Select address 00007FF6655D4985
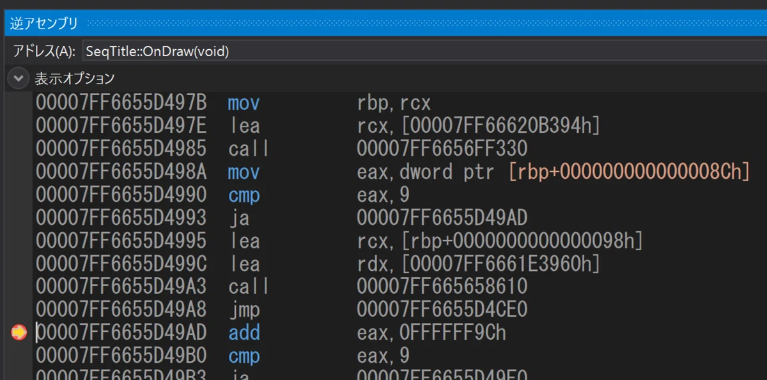This screenshot has height=380, width=767. [121, 149]
